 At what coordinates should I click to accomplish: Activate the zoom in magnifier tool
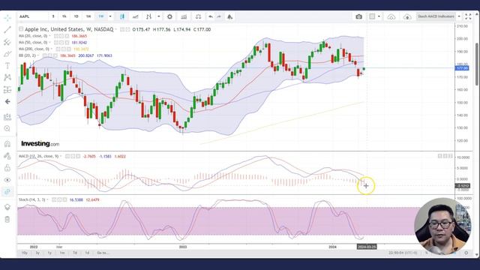tap(7, 128)
